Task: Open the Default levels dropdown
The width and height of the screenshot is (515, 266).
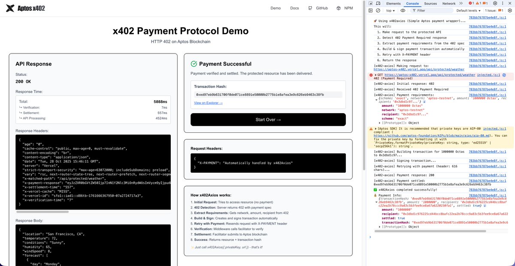Action: (469, 10)
